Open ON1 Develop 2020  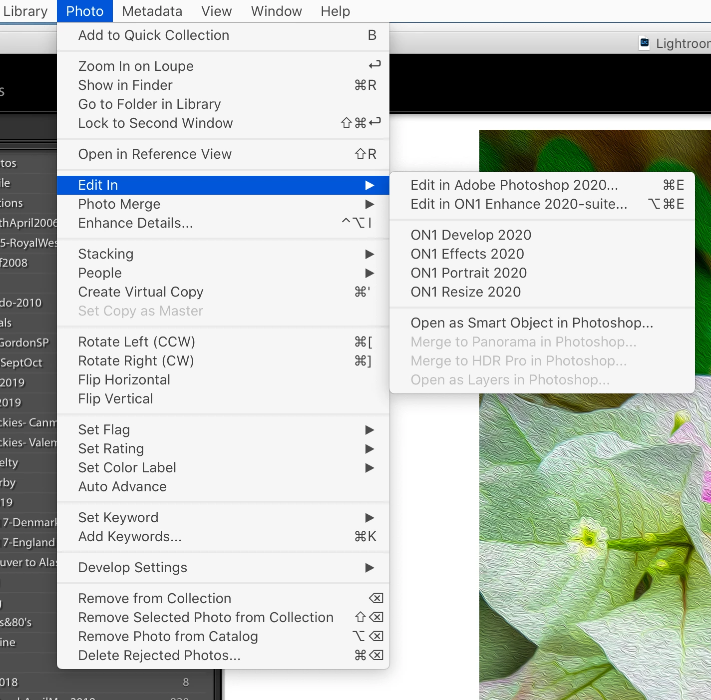[x=542, y=235]
